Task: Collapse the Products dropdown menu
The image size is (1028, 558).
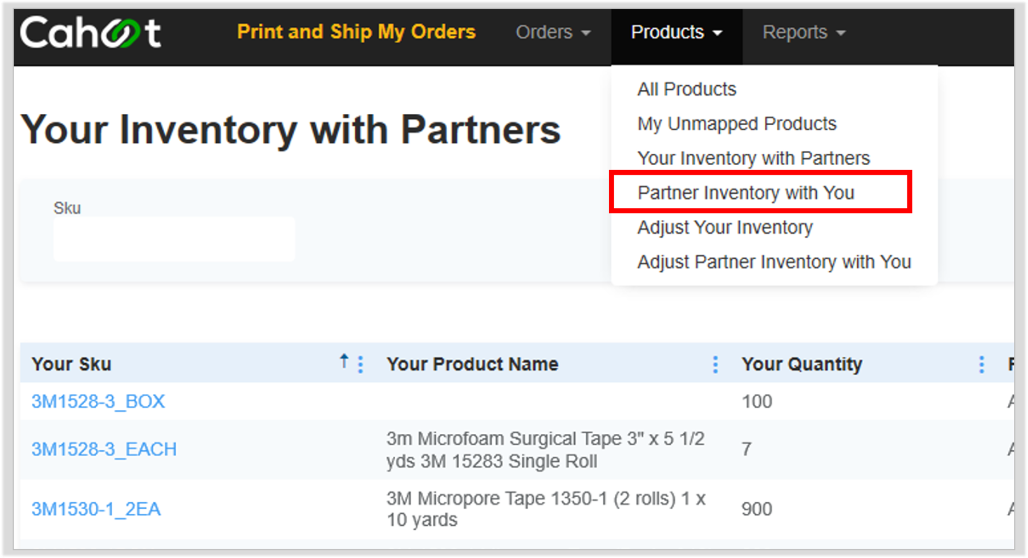Action: pos(677,32)
